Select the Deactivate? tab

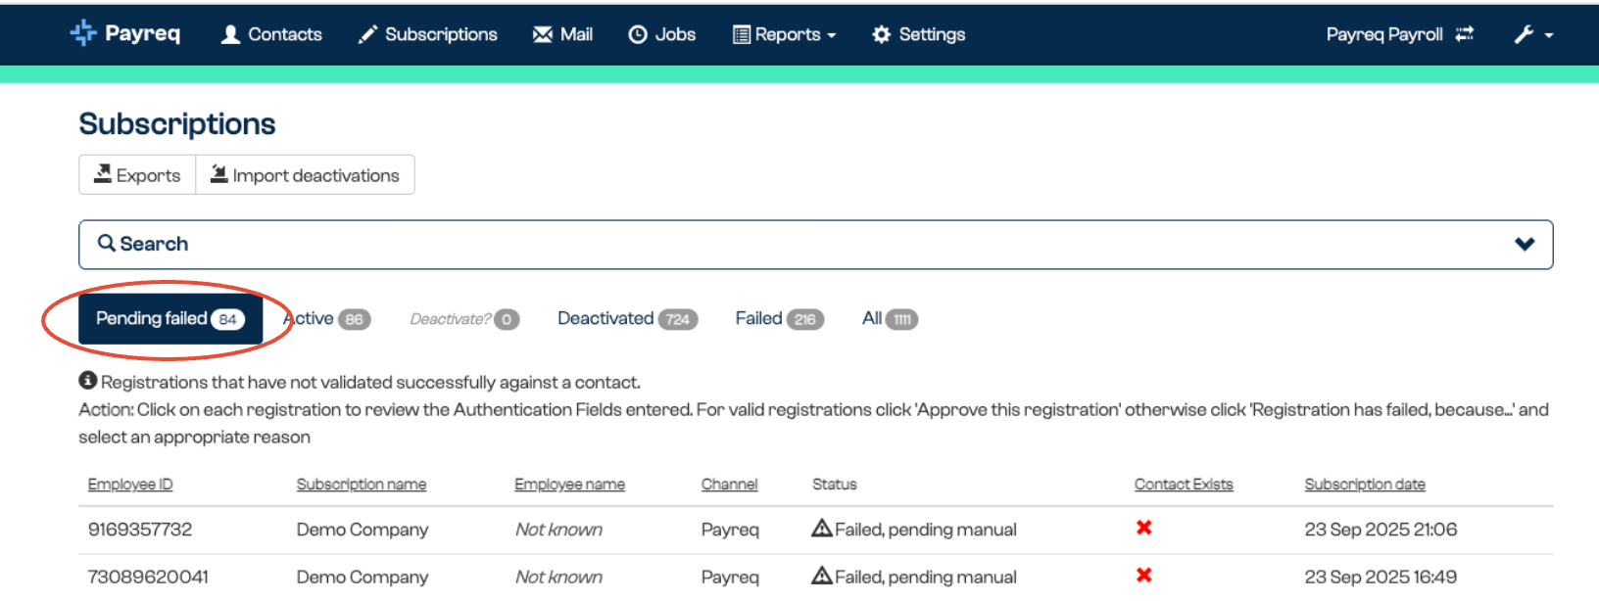(x=464, y=319)
